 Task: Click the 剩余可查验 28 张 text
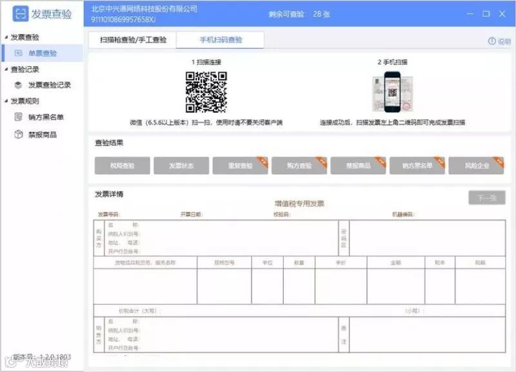(299, 14)
